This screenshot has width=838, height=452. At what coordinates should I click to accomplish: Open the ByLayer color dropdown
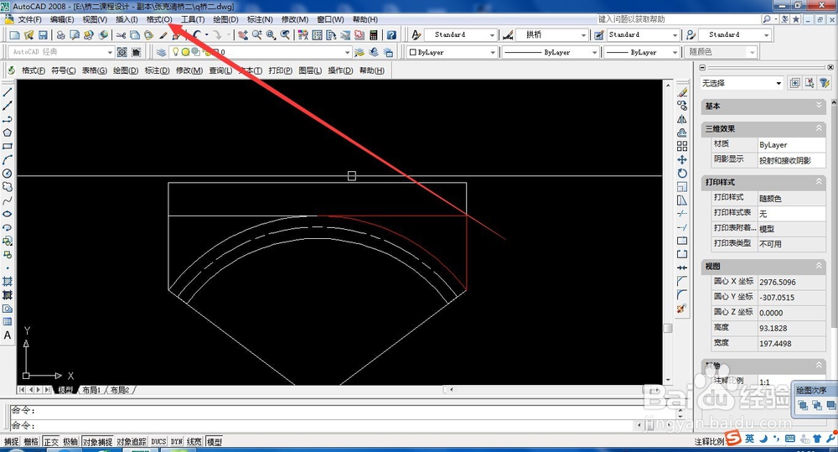click(492, 52)
